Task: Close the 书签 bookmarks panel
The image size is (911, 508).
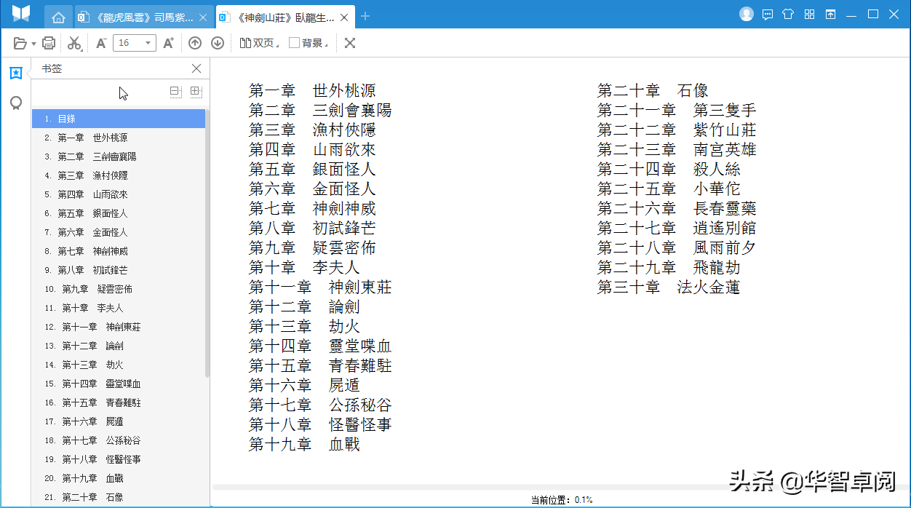Action: (196, 68)
